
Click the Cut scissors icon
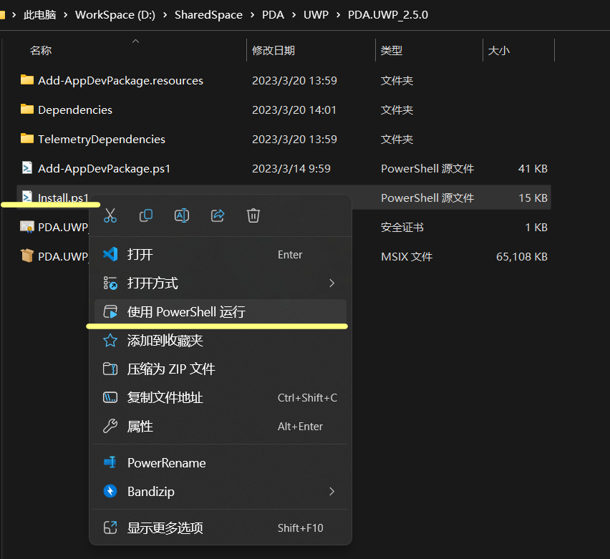110,215
